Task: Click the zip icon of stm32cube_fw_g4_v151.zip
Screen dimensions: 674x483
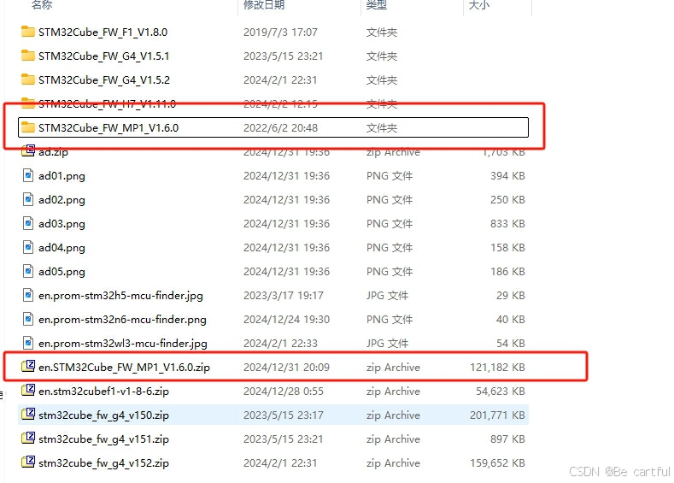Action: (x=28, y=439)
